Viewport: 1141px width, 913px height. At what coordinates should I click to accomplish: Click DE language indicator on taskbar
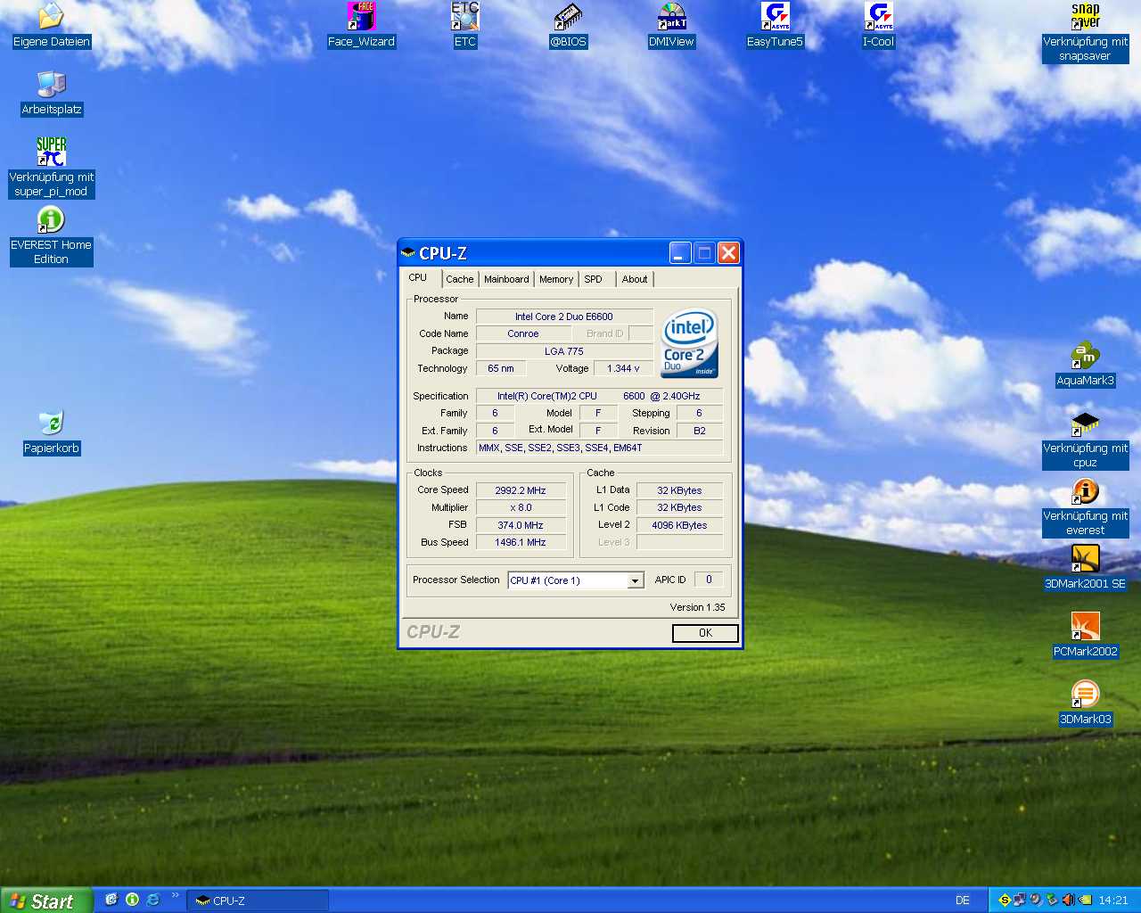963,901
